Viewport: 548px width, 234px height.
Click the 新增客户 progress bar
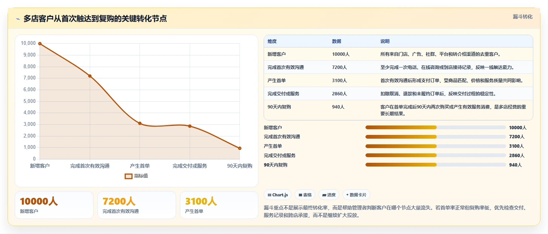click(x=436, y=127)
